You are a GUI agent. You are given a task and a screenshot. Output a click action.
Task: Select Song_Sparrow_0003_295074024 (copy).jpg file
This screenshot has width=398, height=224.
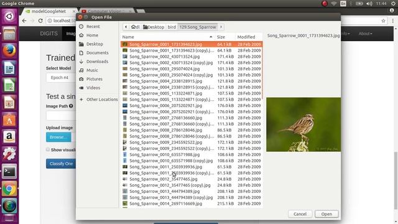(192, 75)
